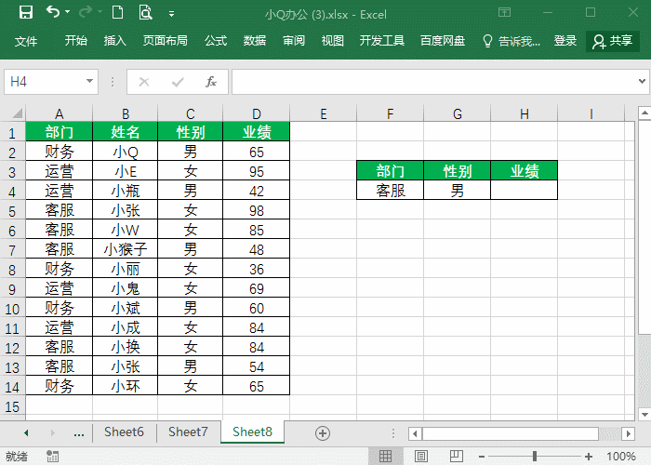
Task: Click the zoom slider handle
Action: [x=535, y=457]
